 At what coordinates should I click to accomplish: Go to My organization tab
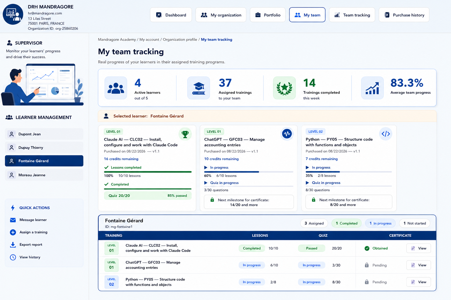click(221, 15)
